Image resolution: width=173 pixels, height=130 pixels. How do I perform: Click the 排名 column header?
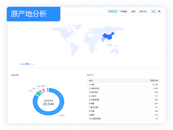coord(91,80)
